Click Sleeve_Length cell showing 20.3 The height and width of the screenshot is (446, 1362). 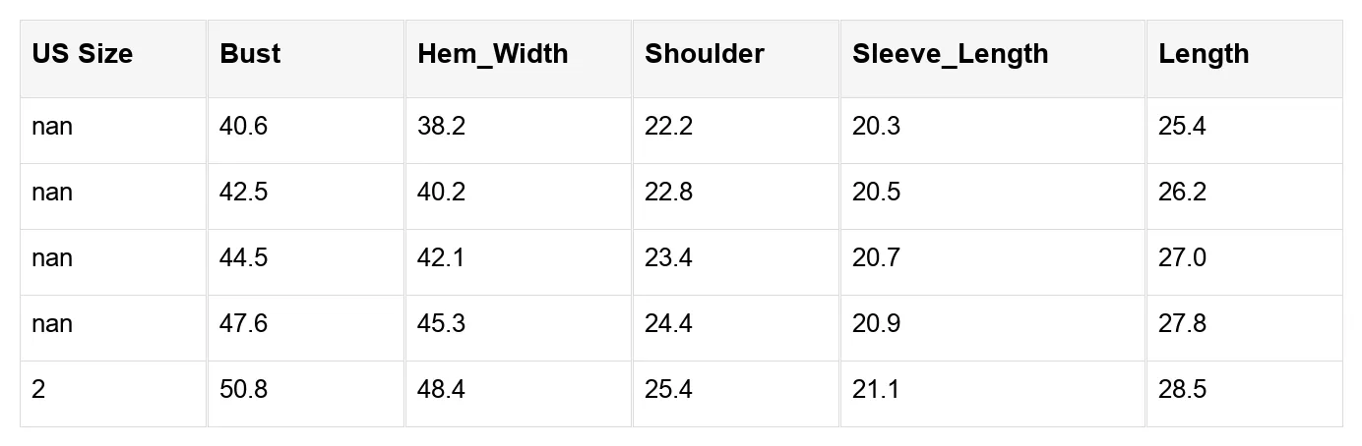(x=876, y=127)
